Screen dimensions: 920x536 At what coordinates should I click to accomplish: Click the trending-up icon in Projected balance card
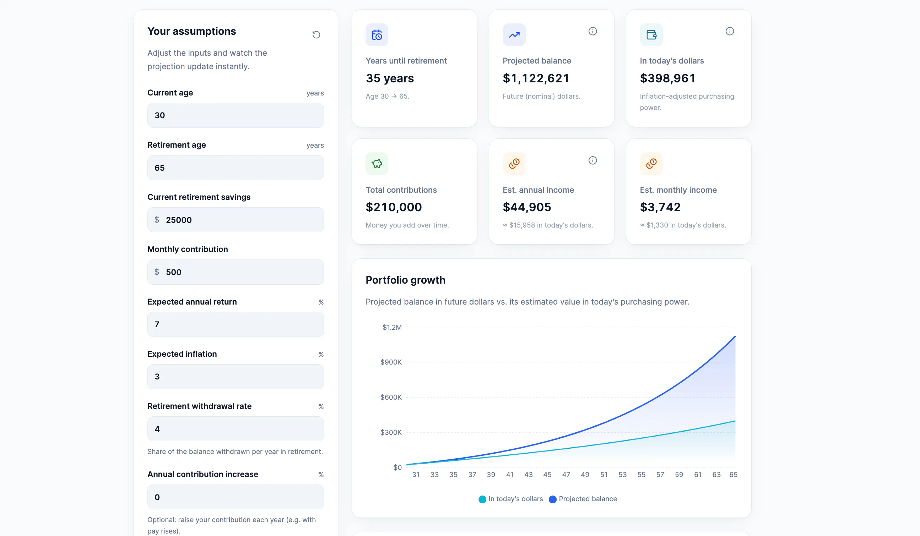514,35
